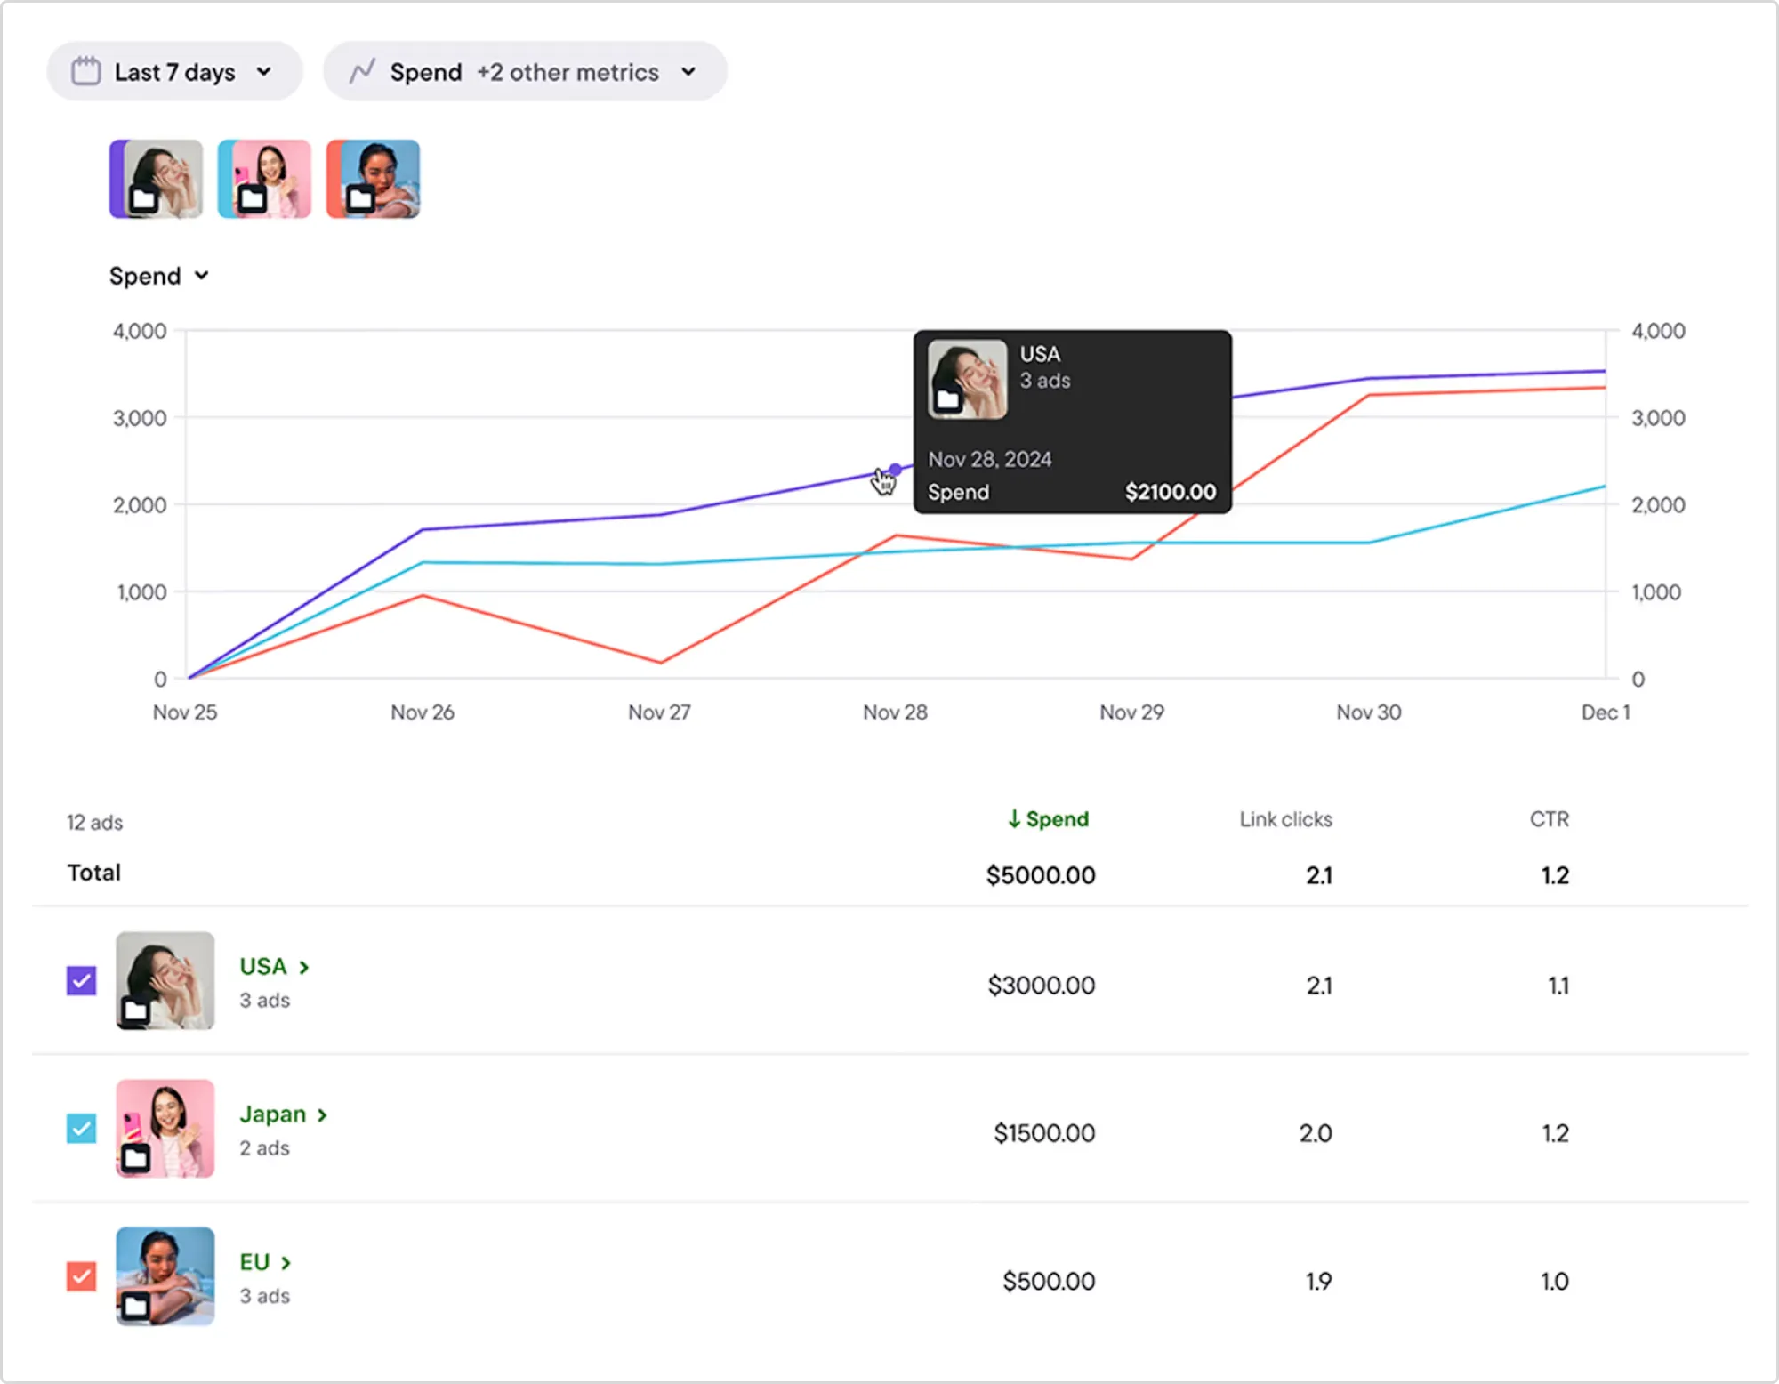1779x1384 pixels.
Task: Click the line chart icon beside Spend
Action: (x=362, y=71)
